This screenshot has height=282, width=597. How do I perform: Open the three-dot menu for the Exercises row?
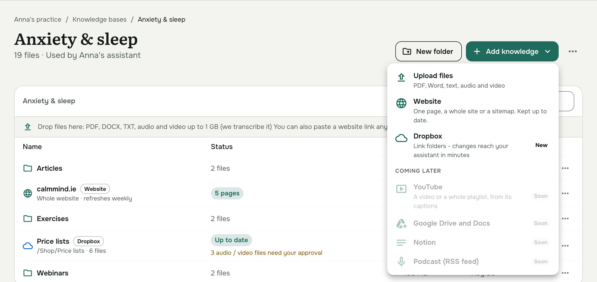pos(565,219)
